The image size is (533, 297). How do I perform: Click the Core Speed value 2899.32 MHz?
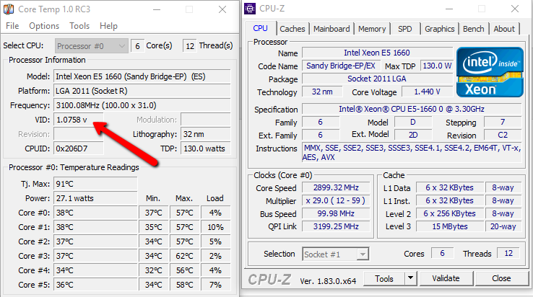click(x=336, y=187)
